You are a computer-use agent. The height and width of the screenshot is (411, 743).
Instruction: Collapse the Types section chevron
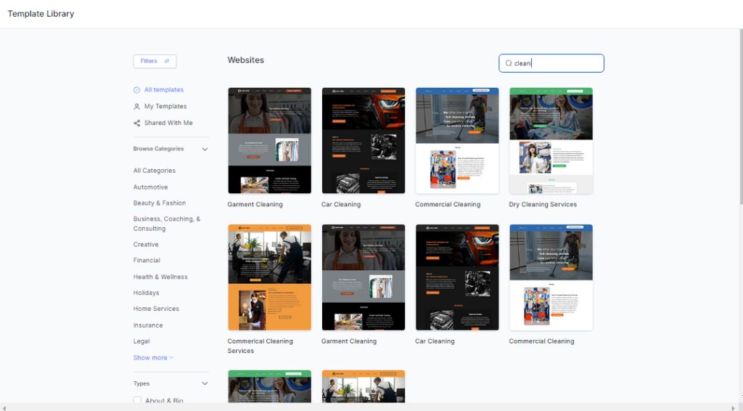[205, 384]
